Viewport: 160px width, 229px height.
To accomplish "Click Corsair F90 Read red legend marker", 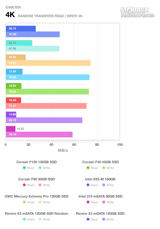I will [24, 185].
